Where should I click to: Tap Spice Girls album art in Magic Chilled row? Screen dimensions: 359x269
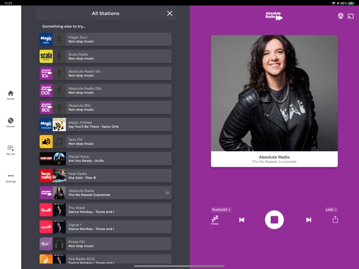pyautogui.click(x=59, y=124)
